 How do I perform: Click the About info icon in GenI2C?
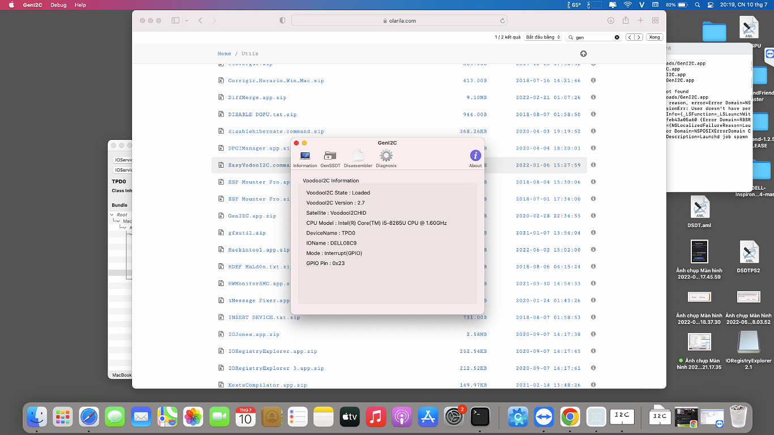[x=475, y=158]
